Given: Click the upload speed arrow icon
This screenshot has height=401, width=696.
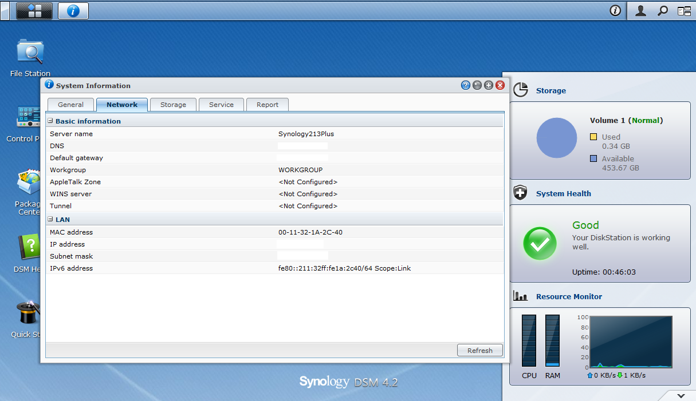Looking at the screenshot, I should pyautogui.click(x=590, y=375).
